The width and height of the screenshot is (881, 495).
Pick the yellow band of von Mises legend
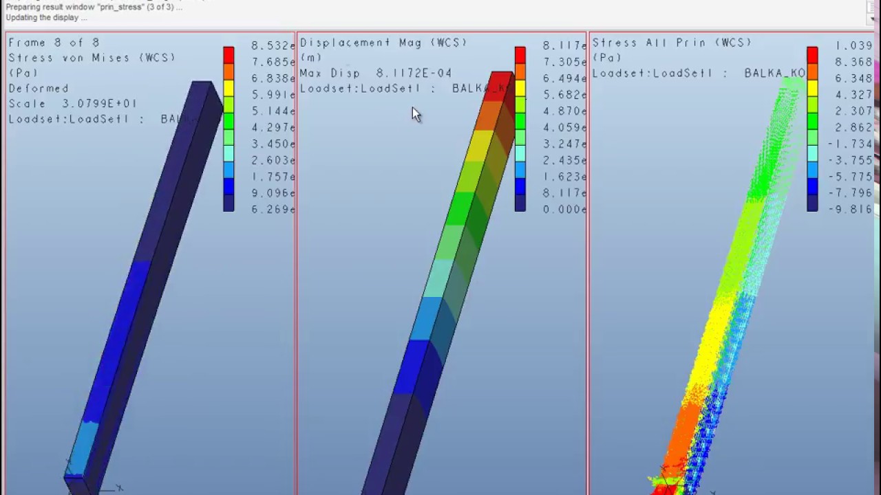point(229,88)
